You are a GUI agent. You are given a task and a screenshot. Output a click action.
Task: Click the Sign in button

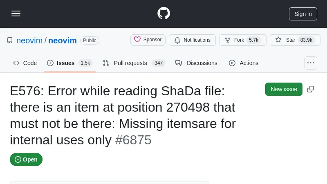pos(303,13)
